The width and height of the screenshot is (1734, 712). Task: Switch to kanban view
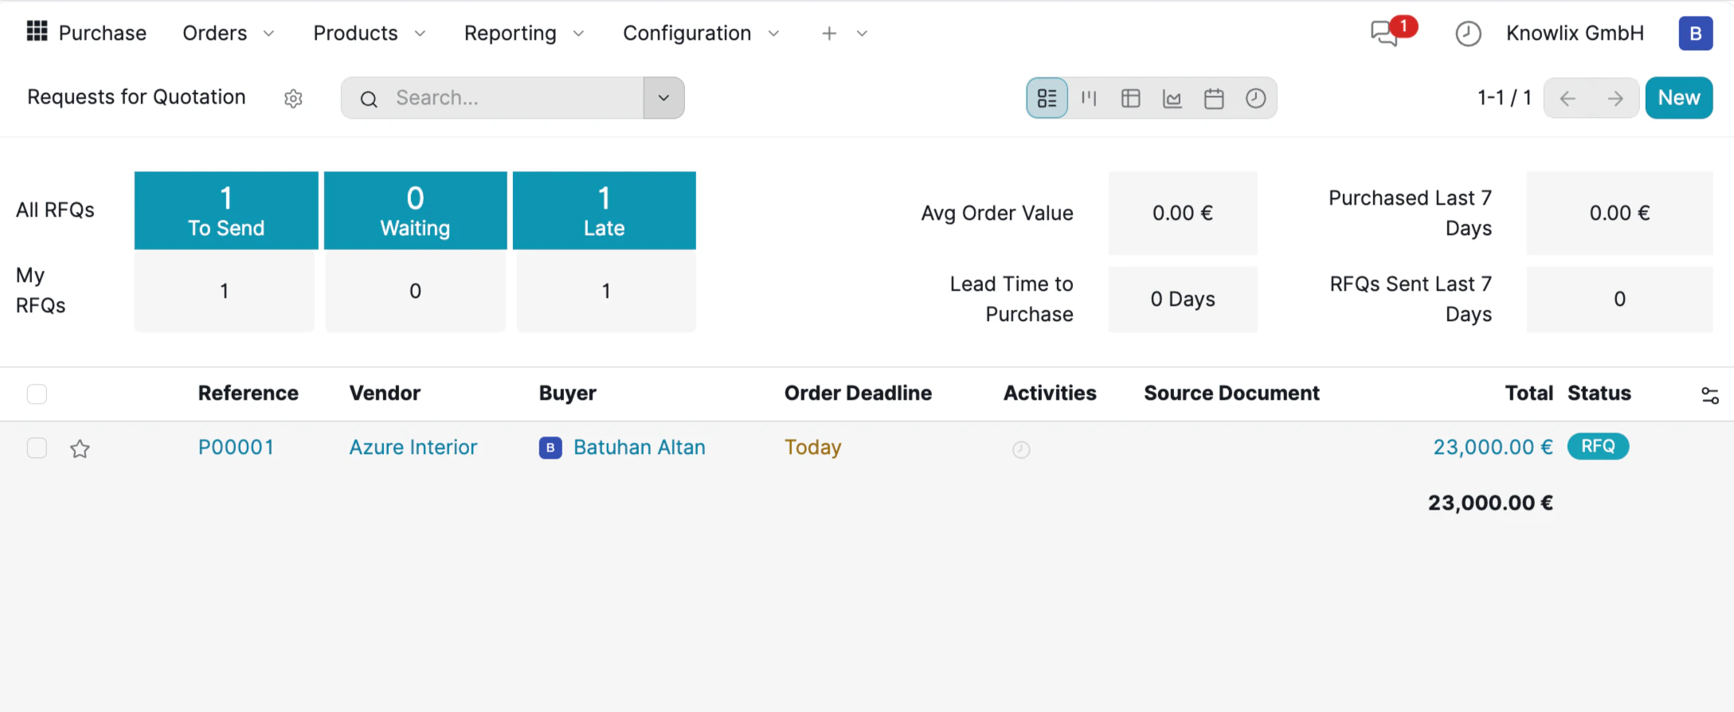coord(1089,98)
